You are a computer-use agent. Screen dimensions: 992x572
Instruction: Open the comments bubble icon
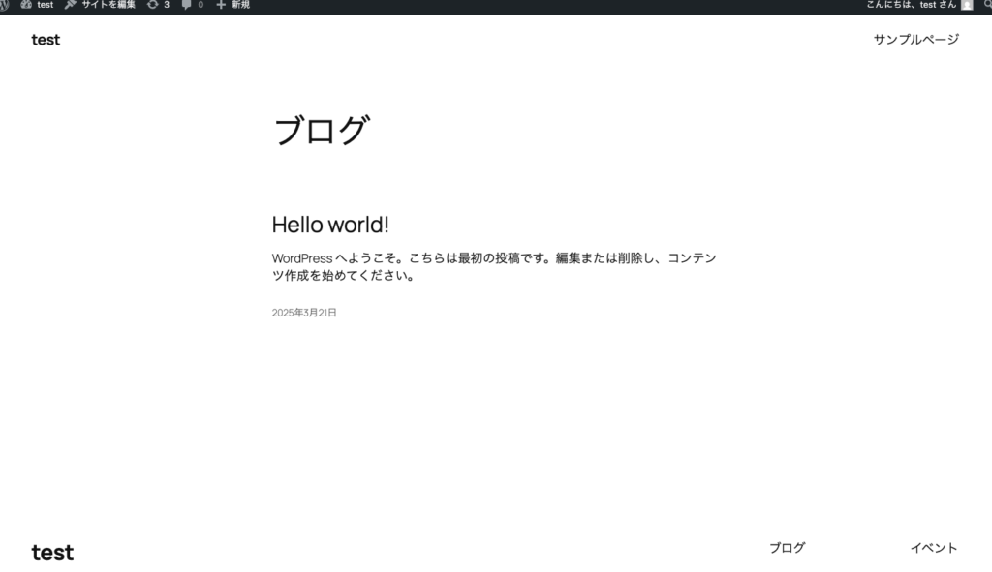pyautogui.click(x=186, y=5)
